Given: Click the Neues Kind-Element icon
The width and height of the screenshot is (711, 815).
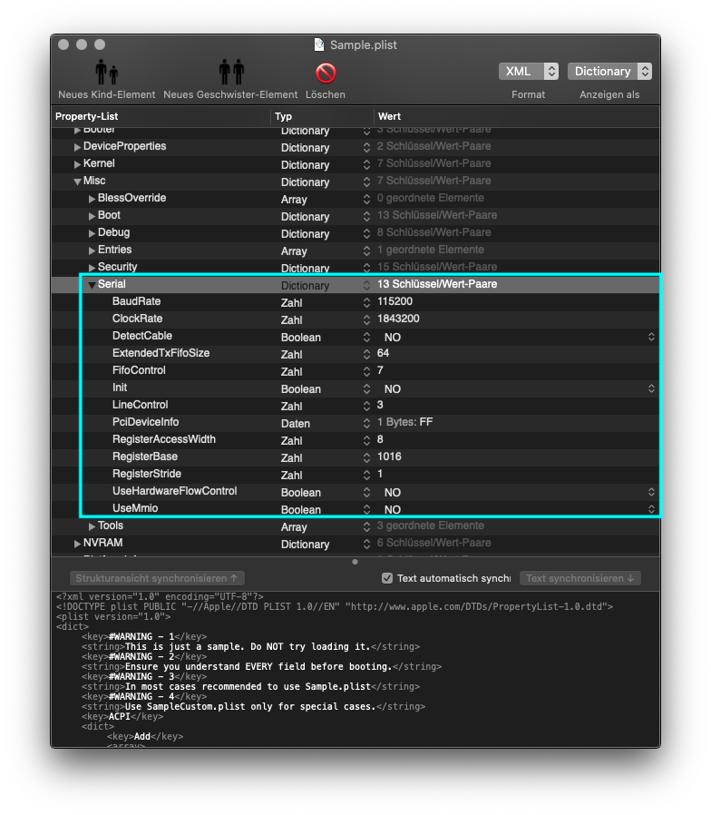Looking at the screenshot, I should coord(106,72).
